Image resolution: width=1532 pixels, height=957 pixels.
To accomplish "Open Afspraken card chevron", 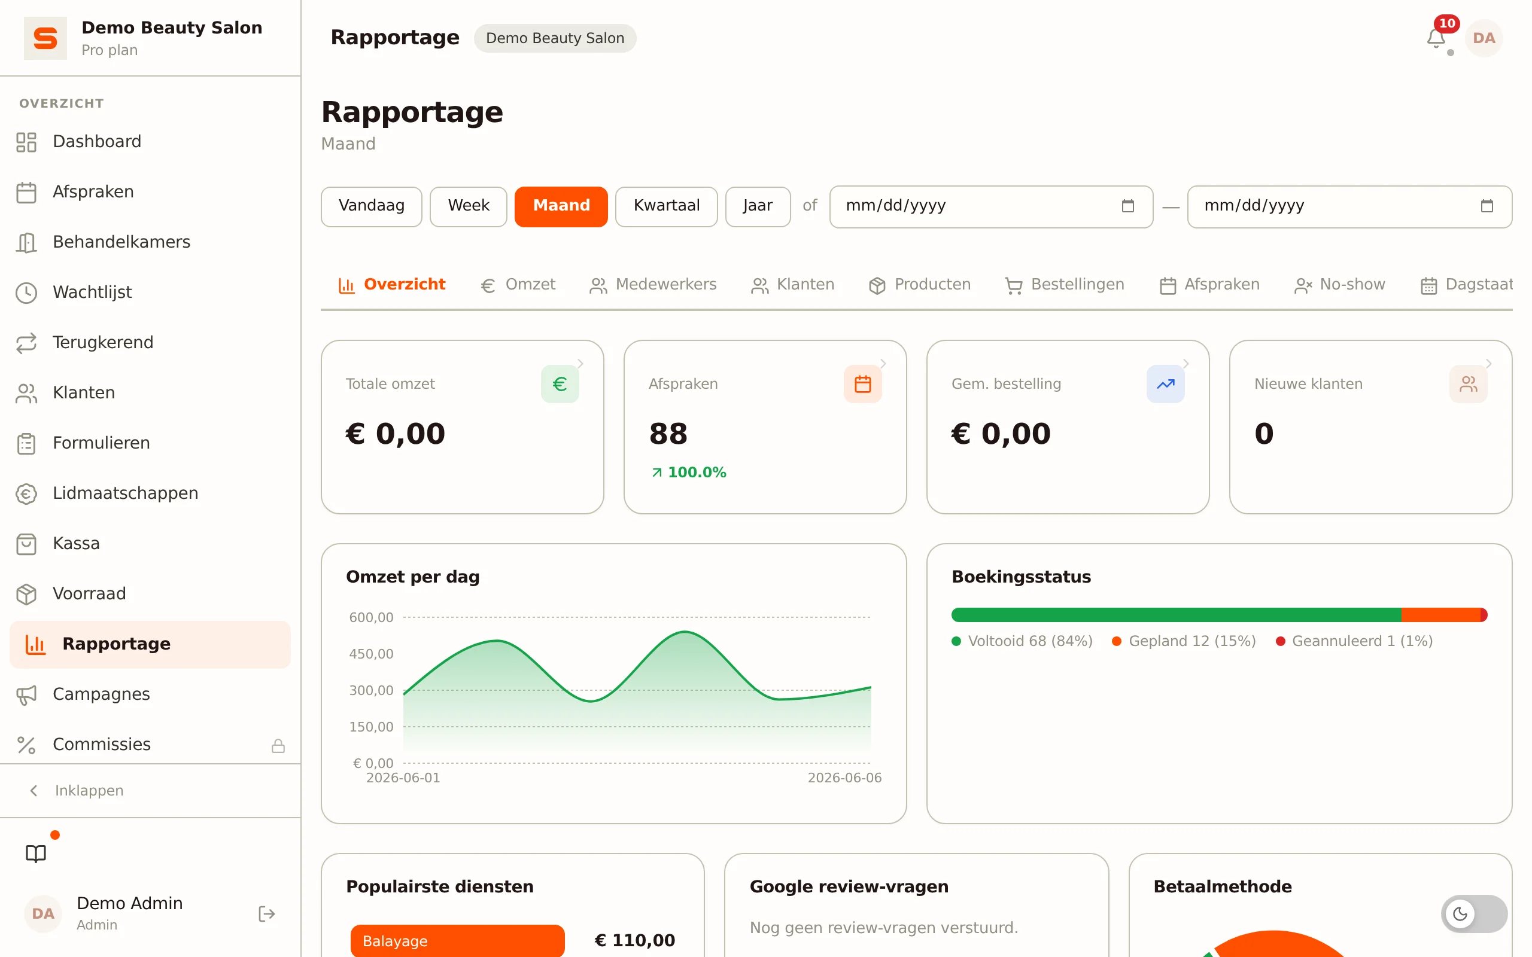I will [x=883, y=363].
